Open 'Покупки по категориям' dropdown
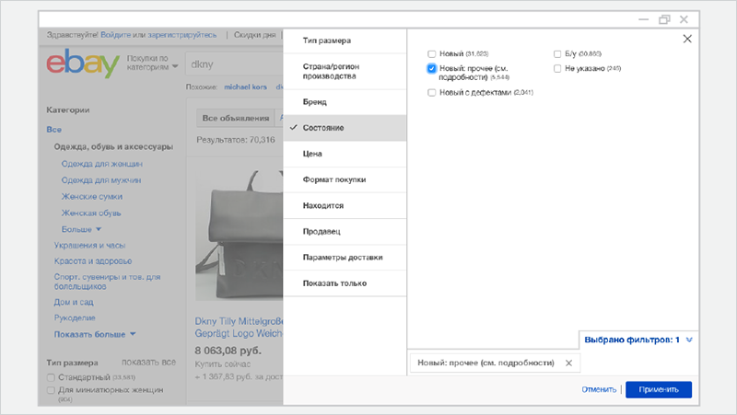The width and height of the screenshot is (737, 415). (152, 63)
